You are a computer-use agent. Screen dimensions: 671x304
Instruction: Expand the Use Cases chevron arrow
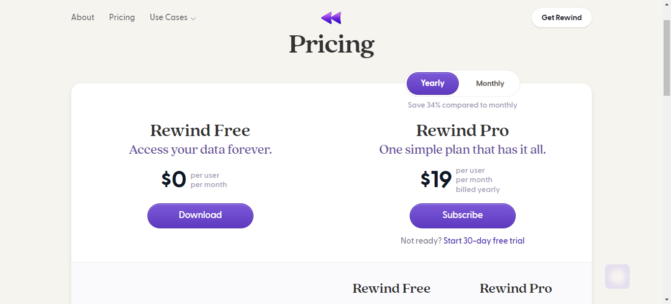coord(193,19)
